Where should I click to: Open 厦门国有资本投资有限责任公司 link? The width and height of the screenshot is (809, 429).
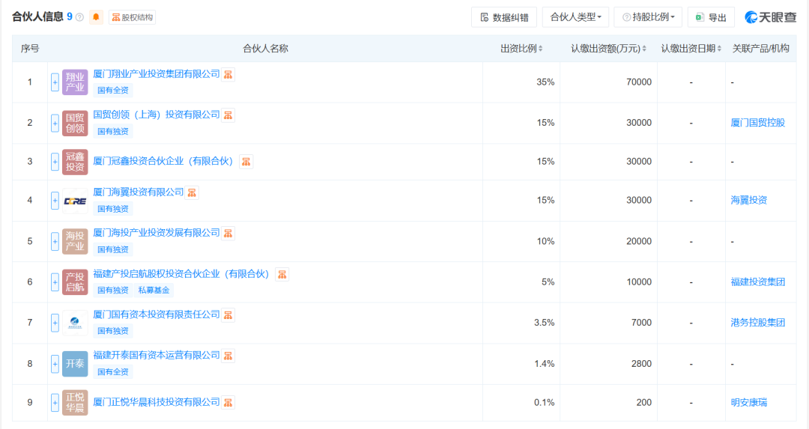click(x=157, y=314)
